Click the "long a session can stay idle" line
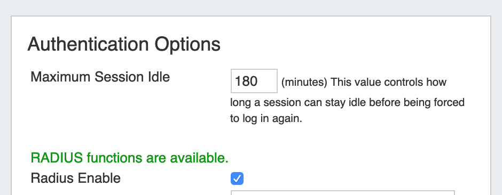 pyautogui.click(x=347, y=103)
